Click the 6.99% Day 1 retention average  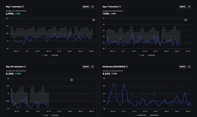[x=10, y=14]
